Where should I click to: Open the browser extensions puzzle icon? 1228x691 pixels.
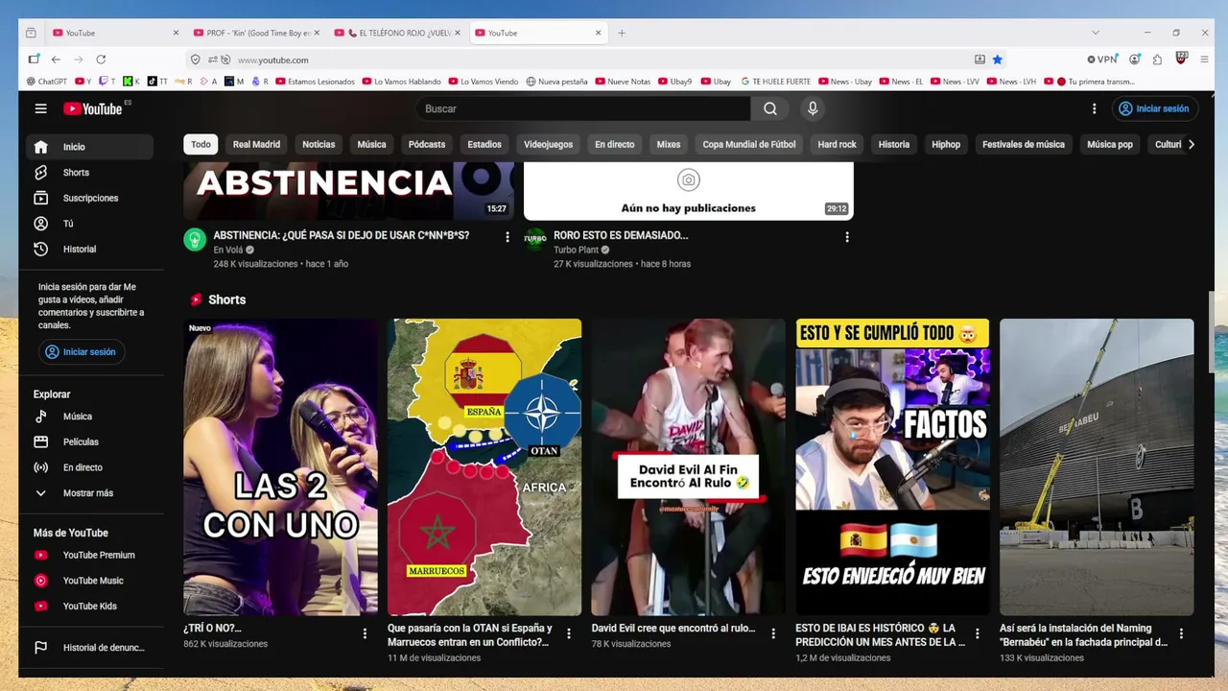tap(1157, 60)
